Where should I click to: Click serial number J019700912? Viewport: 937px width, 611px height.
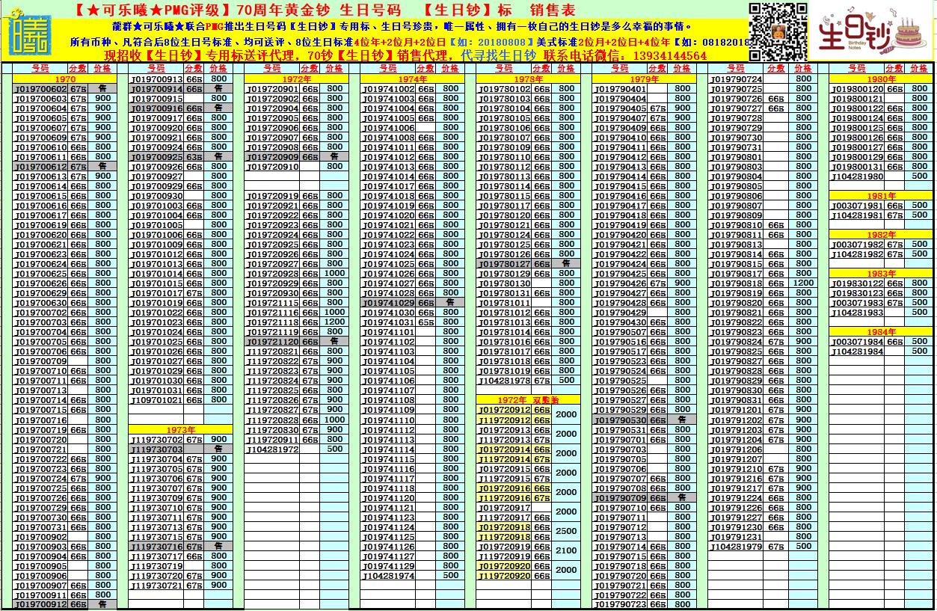pyautogui.click(x=41, y=604)
